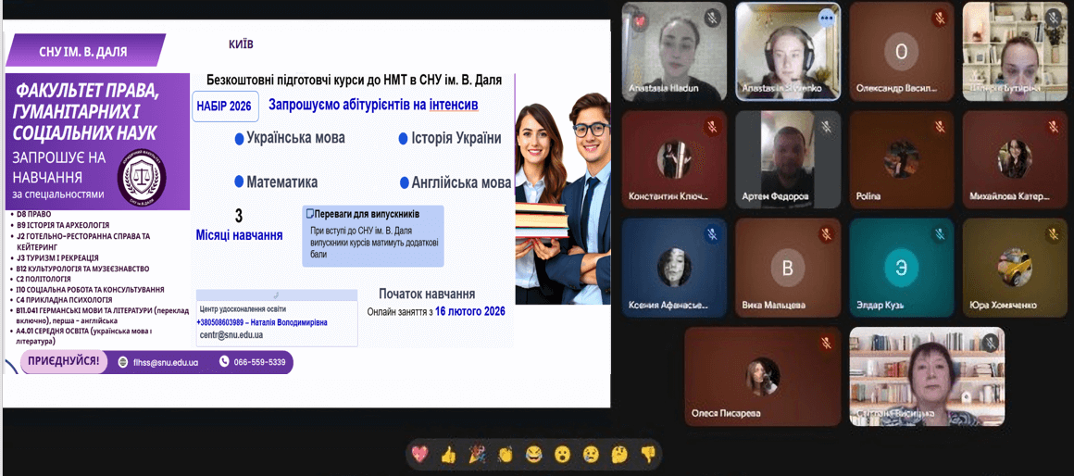Screen dimensions: 1074x476
Task: Click muted mic icon on Олександр Васил... tile
Action: pos(941,18)
